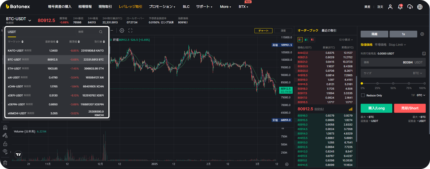Select the KAITO-USDT row in market list

click(57, 51)
